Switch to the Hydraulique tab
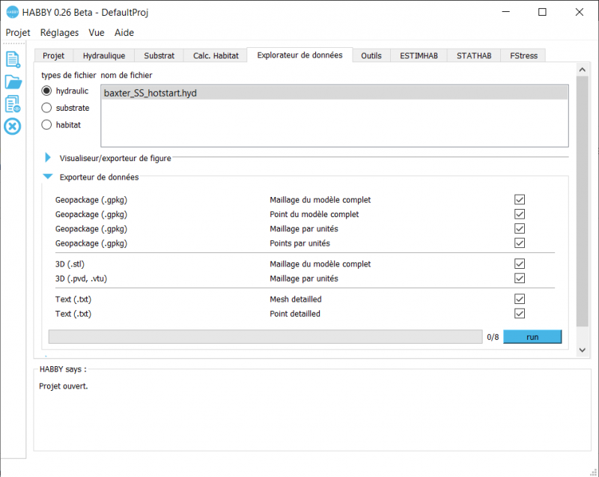This screenshot has width=599, height=477. (x=103, y=55)
